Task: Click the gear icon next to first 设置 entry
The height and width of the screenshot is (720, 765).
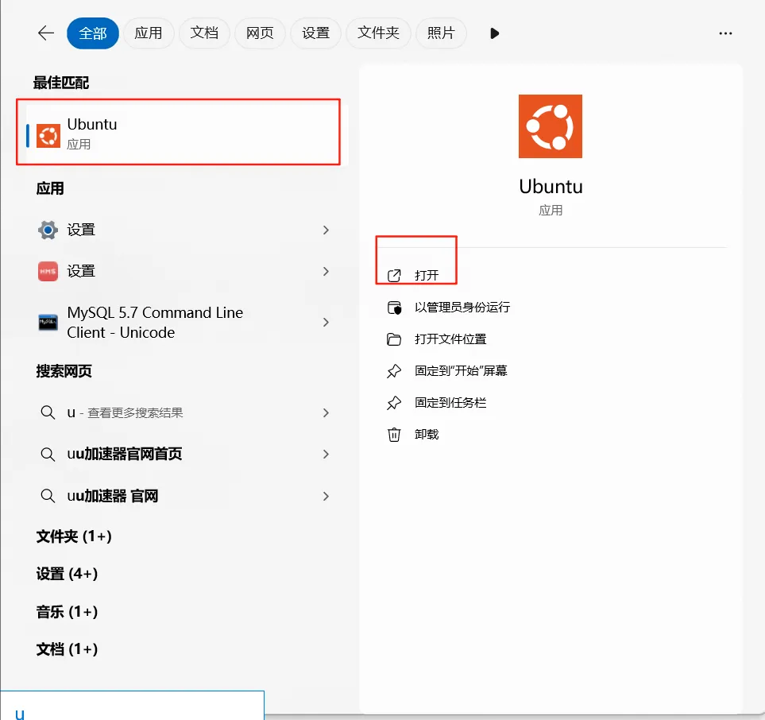Action: [x=48, y=230]
